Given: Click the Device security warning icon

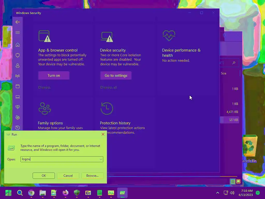Looking at the screenshot, I should (x=107, y=37).
